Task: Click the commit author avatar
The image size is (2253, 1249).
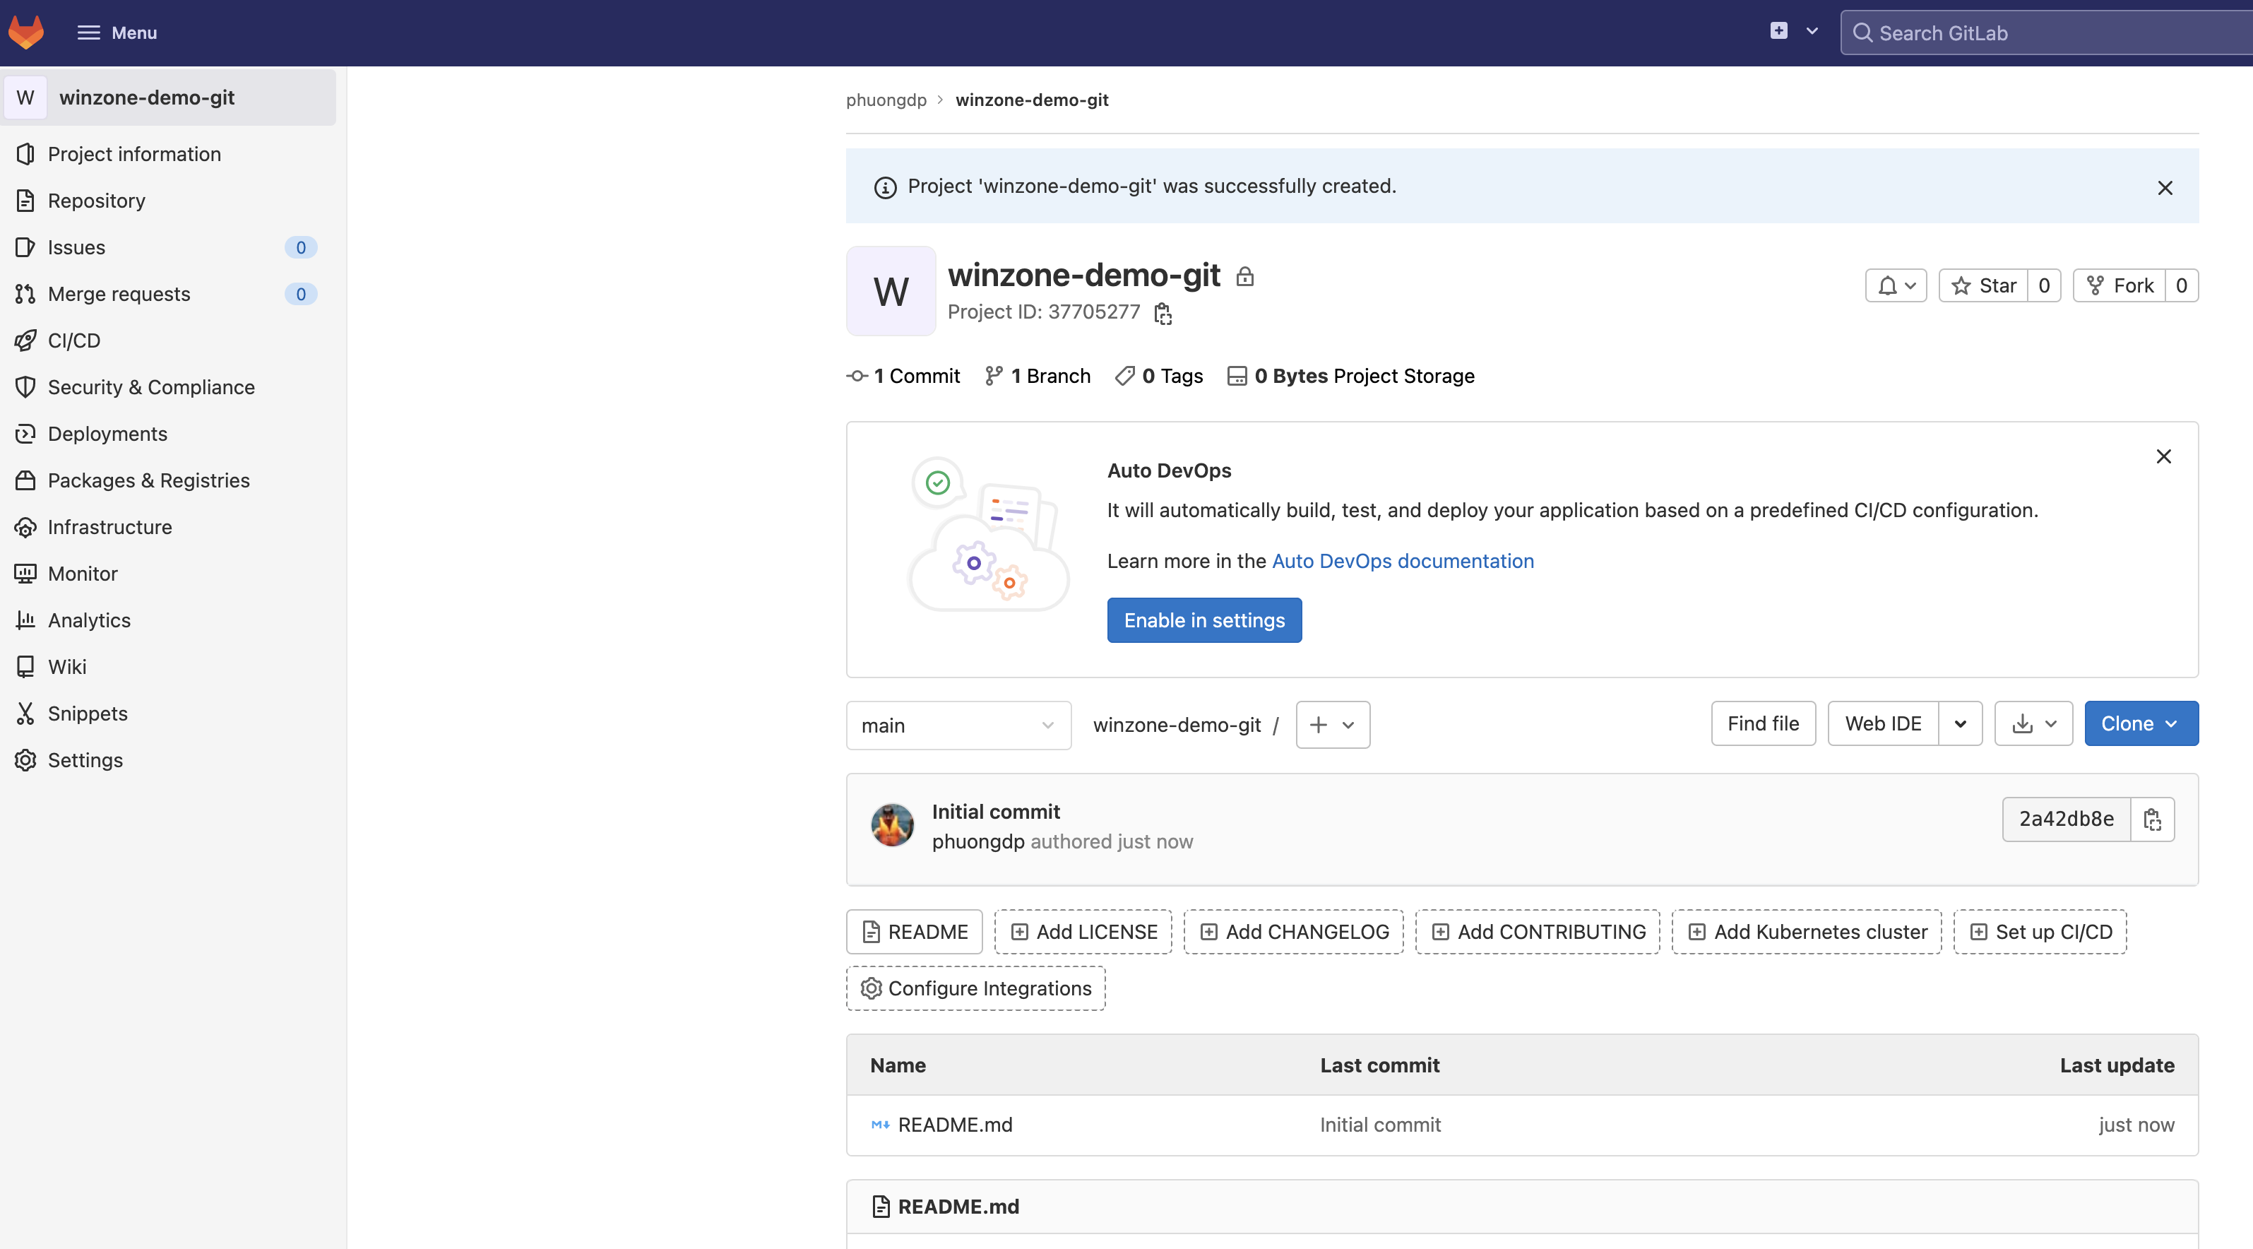Action: (892, 826)
